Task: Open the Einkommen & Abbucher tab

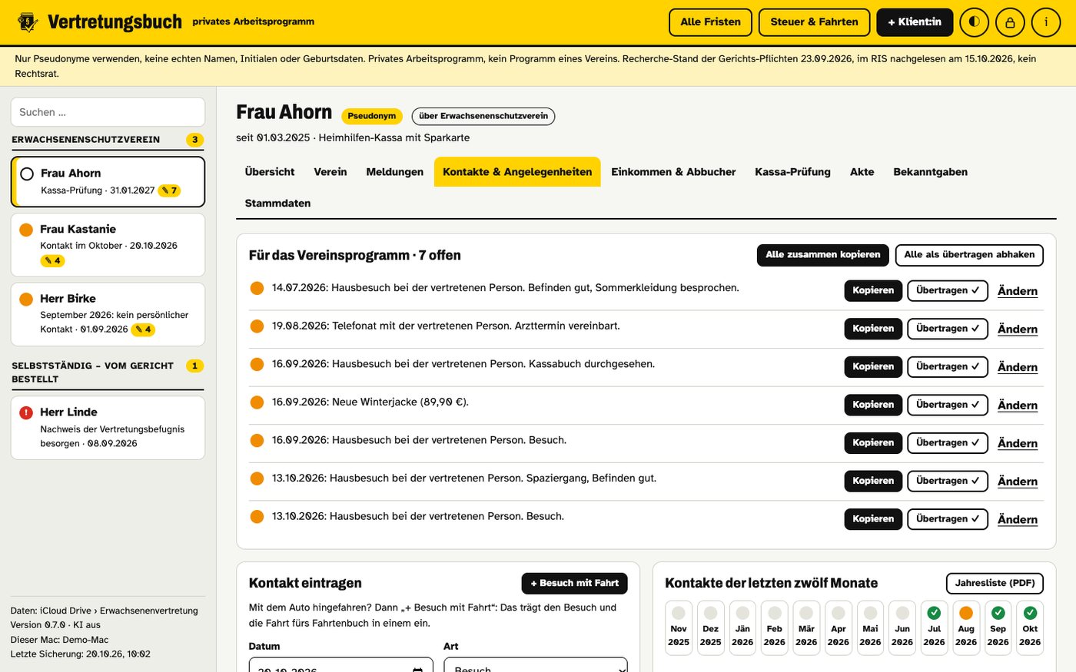Action: point(673,172)
